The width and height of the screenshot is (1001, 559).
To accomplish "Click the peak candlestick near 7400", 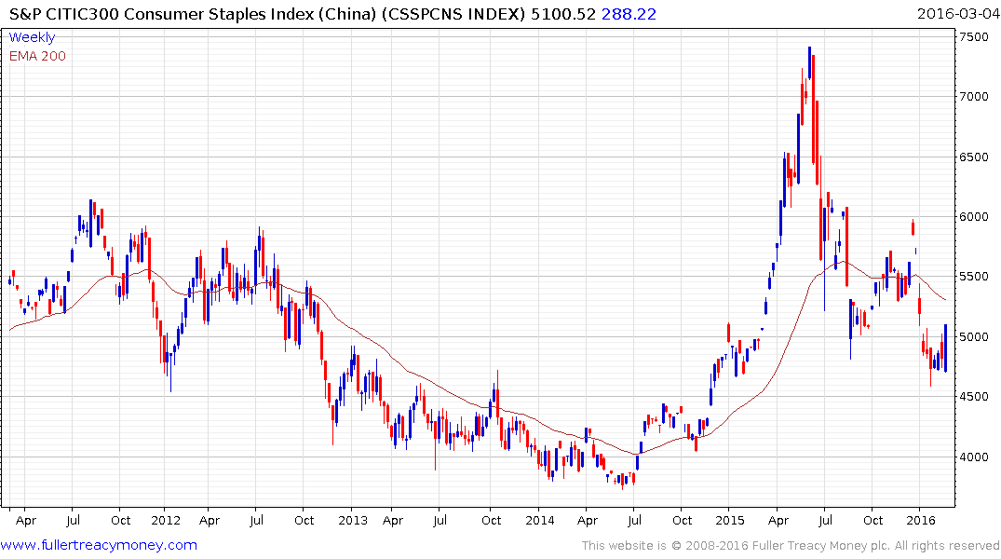I will pos(809,62).
